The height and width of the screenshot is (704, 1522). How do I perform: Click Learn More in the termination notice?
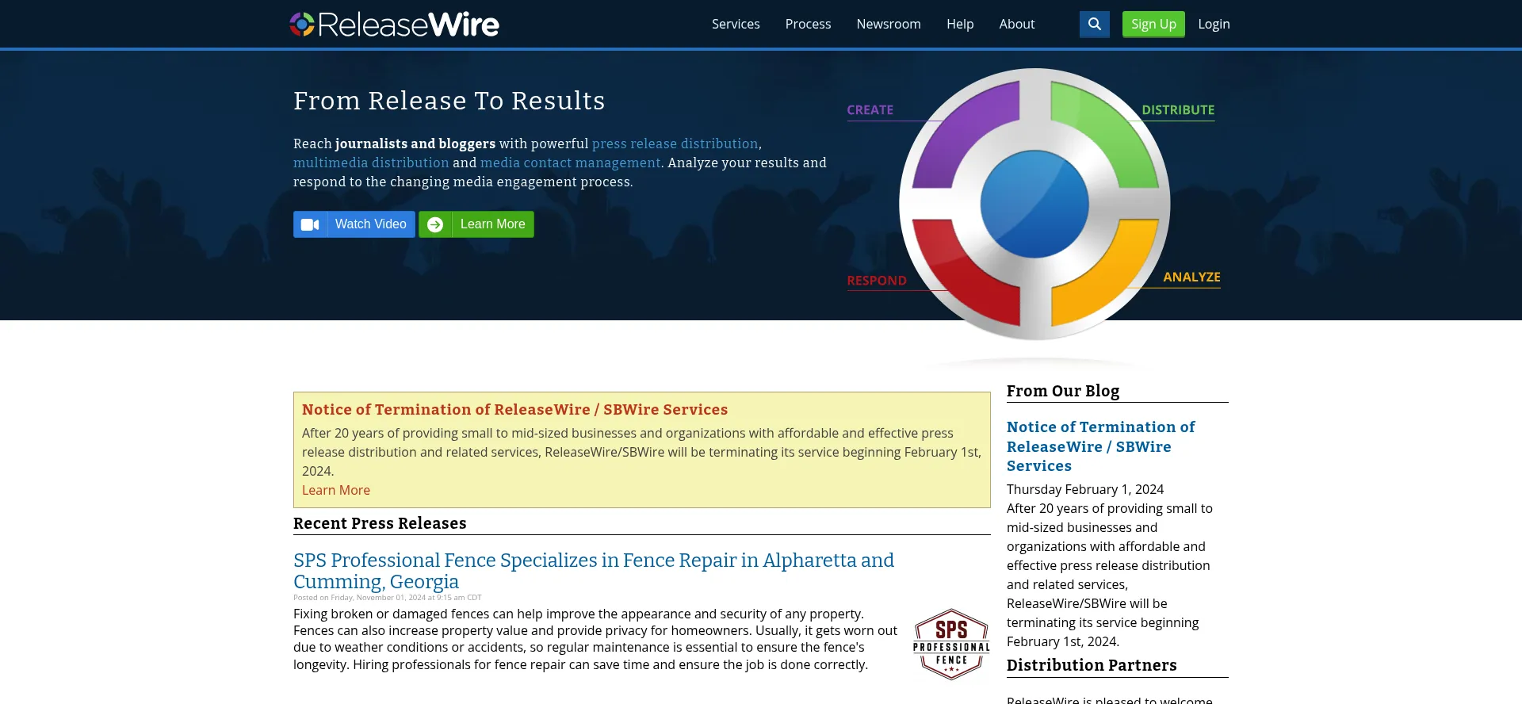(x=336, y=490)
